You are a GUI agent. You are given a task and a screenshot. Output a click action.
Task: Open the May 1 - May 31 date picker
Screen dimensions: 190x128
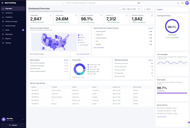click(x=131, y=9)
